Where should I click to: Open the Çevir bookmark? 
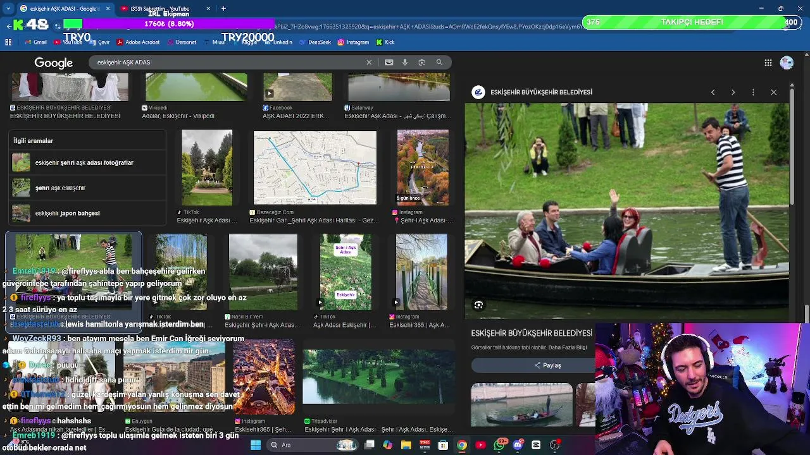[99, 42]
